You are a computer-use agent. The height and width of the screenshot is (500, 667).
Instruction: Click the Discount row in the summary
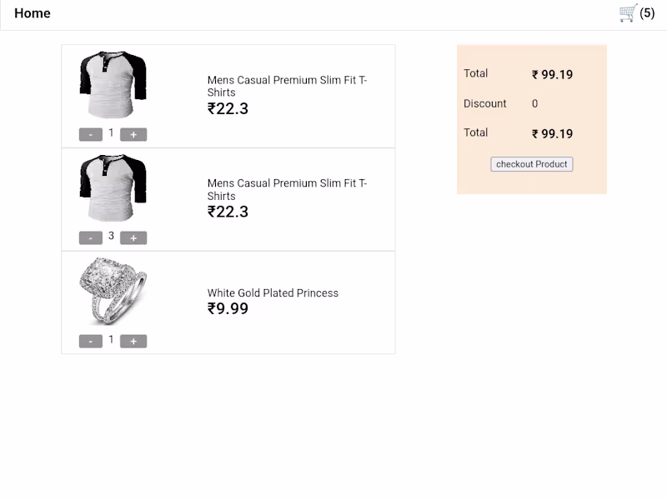click(x=485, y=103)
